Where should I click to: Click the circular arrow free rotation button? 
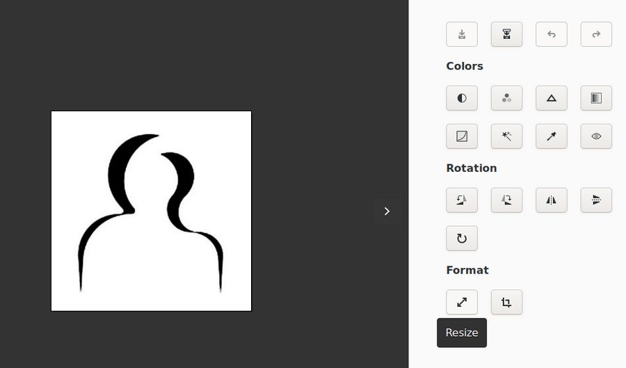[x=462, y=239]
